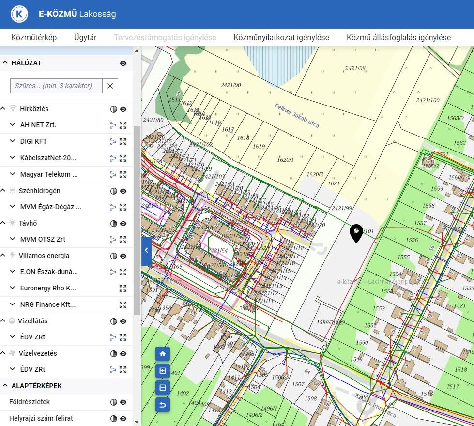Click the undo previous view map button
The height and width of the screenshot is (426, 474).
[x=163, y=404]
